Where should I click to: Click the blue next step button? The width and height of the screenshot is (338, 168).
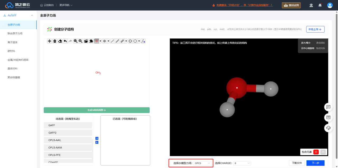click(x=315, y=163)
